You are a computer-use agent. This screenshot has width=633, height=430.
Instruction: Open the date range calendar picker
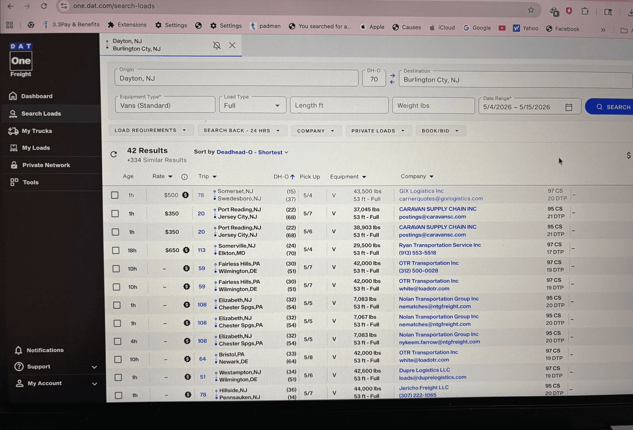(569, 107)
